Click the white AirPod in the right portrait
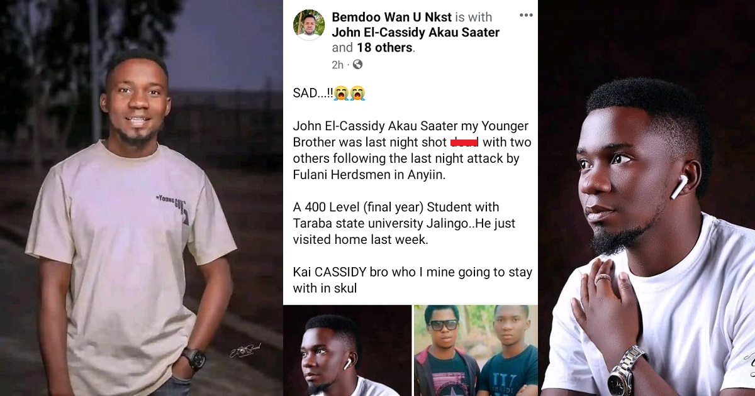This screenshot has width=755, height=396. point(679,187)
